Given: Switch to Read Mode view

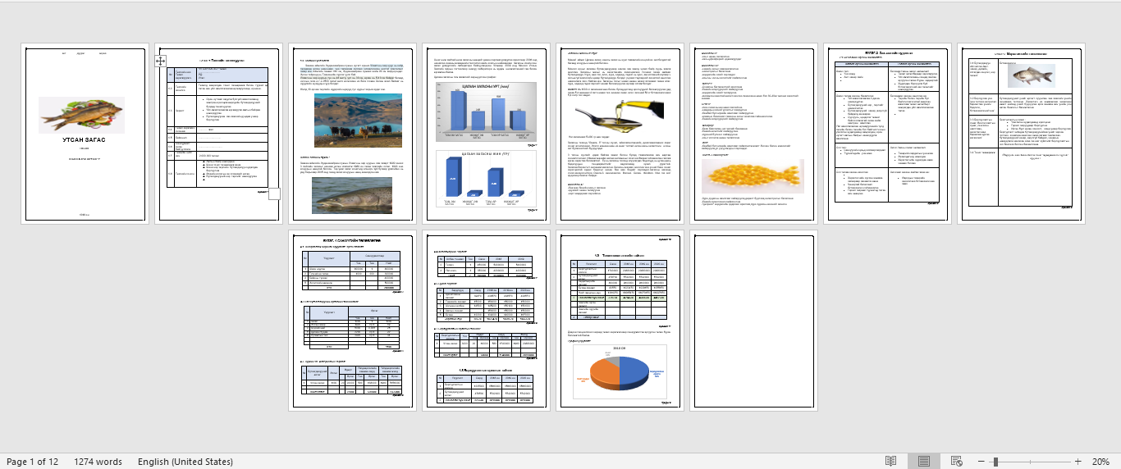Looking at the screenshot, I should (890, 462).
